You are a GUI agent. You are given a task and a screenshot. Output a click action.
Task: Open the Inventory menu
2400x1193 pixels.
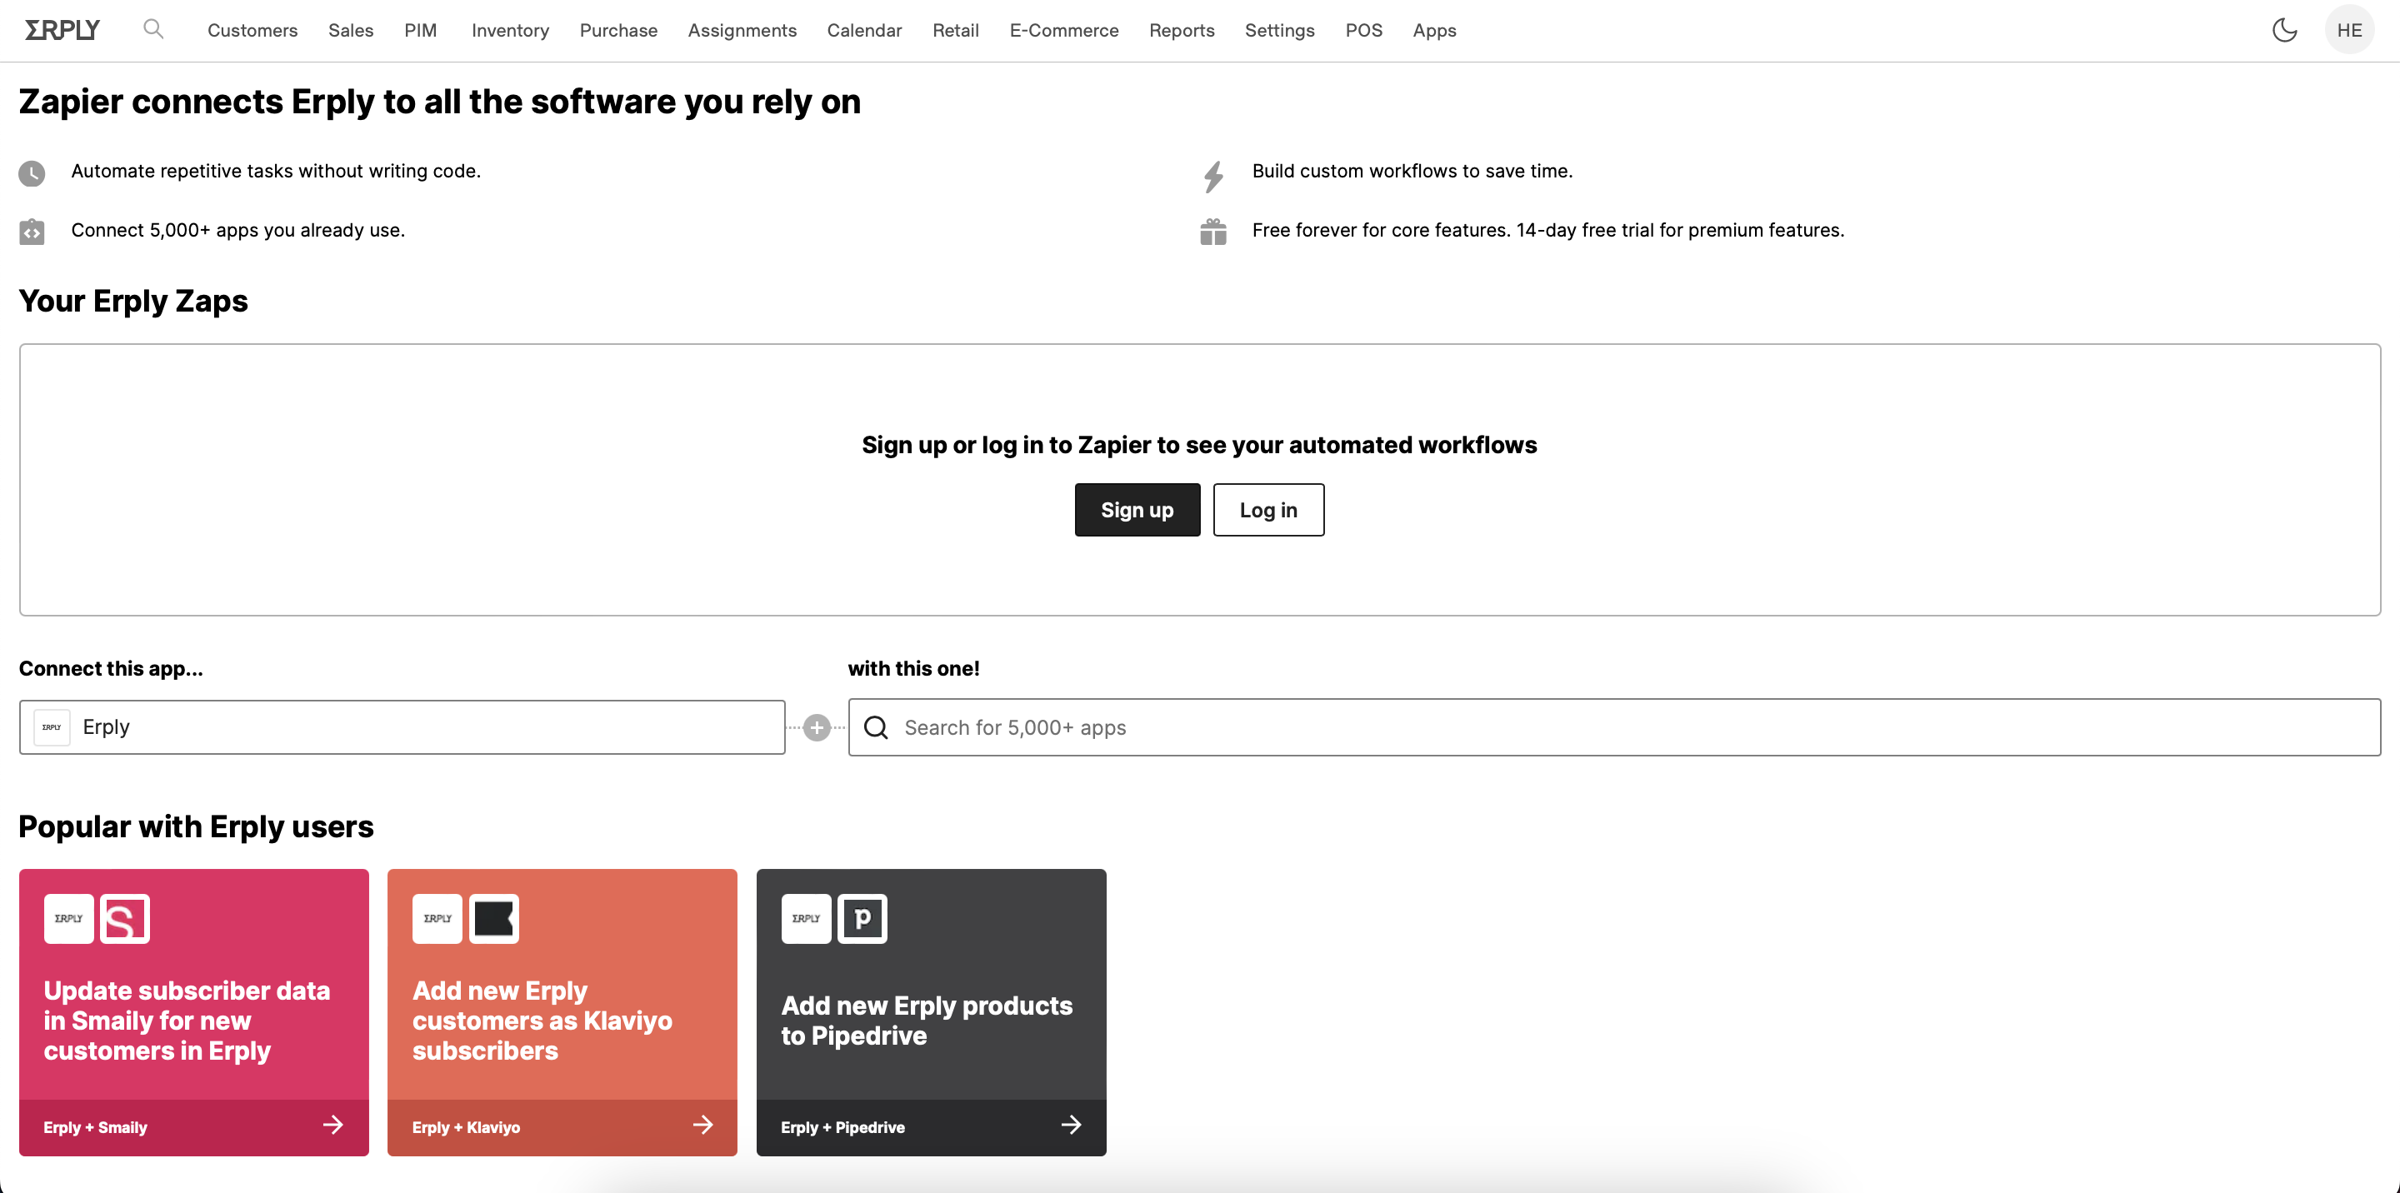click(511, 30)
